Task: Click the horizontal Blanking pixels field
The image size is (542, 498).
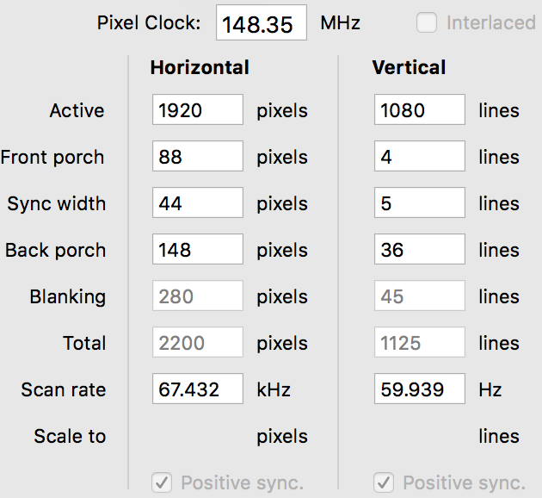Action: 198,296
